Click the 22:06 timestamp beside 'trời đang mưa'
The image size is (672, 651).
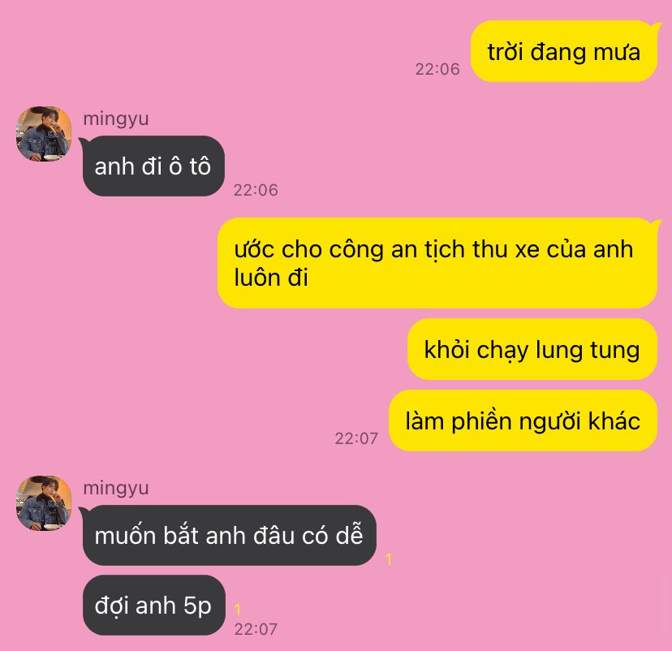coord(437,69)
